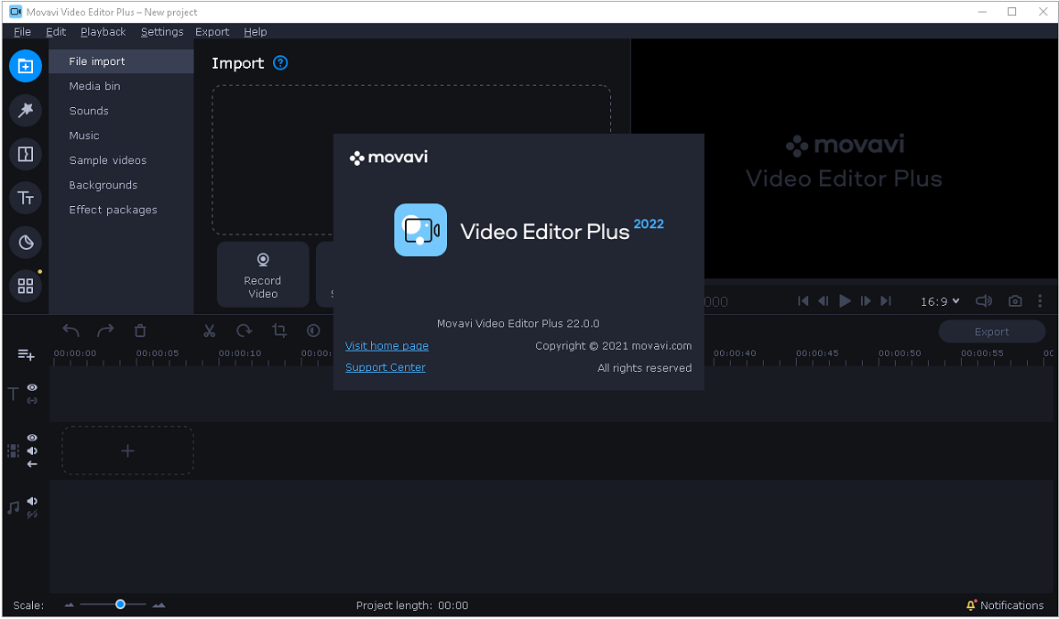Viewport: 1059px width, 619px height.
Task: Open the Titles tab icon
Action: pos(26,198)
